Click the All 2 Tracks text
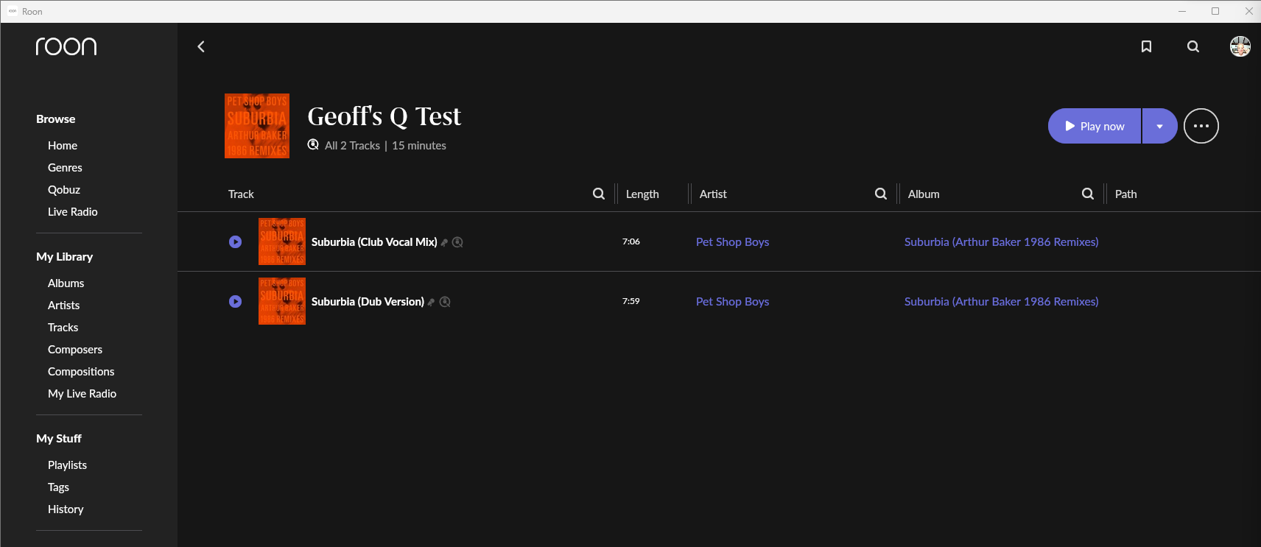1261x547 pixels. pos(353,146)
